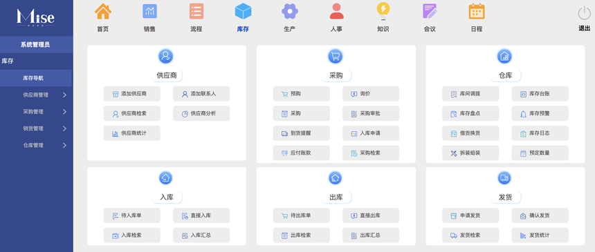Screen dimensions: 595x252
Task: Open the 首页 home icon
Action: tap(103, 11)
